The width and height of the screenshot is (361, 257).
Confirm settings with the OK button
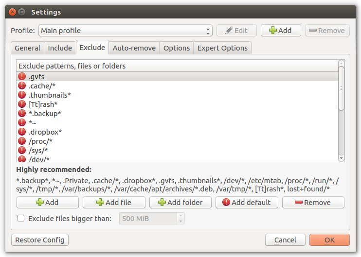pos(329,240)
